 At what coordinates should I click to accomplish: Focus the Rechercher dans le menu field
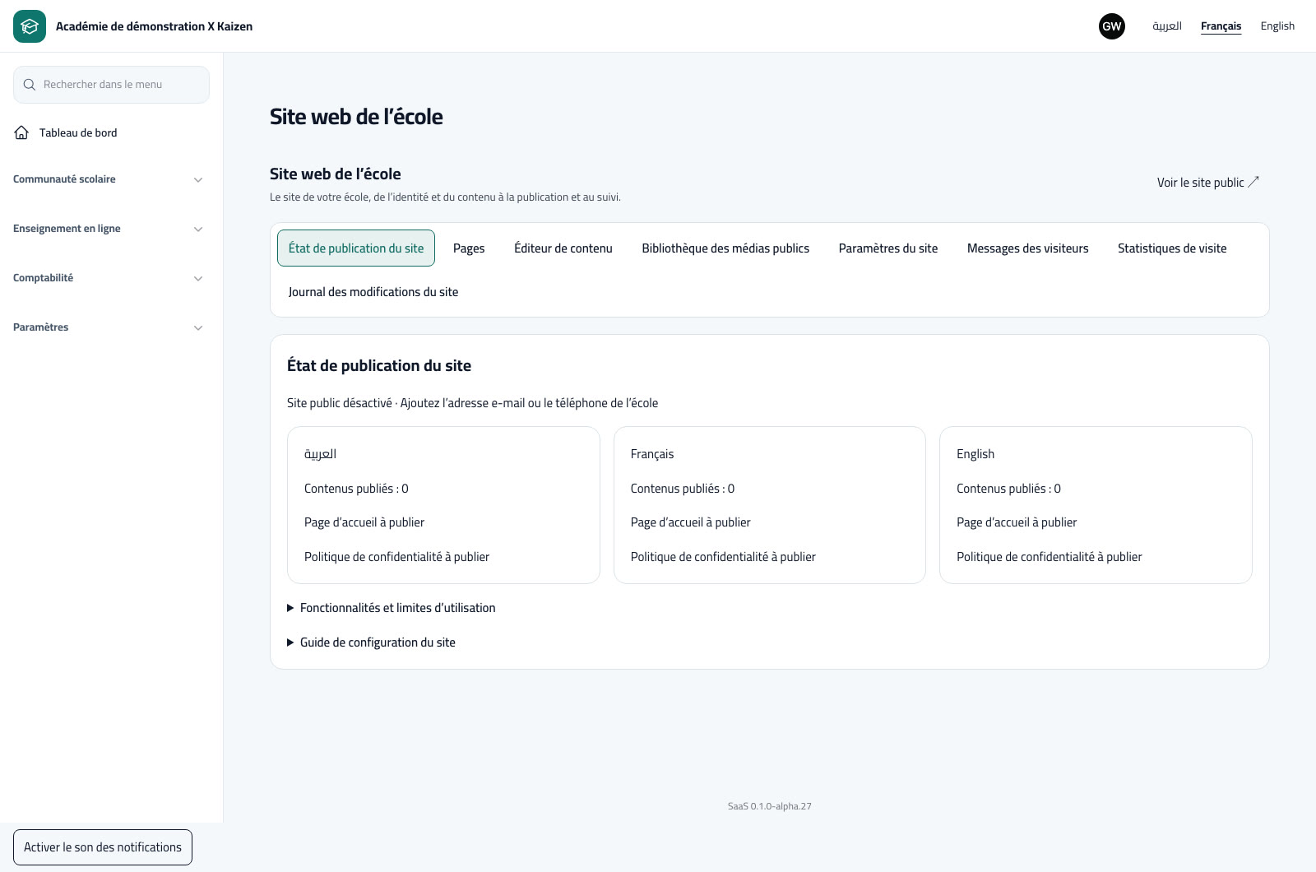tap(111, 85)
